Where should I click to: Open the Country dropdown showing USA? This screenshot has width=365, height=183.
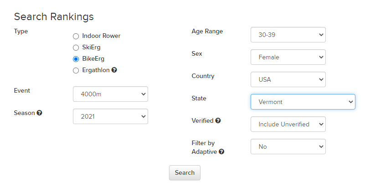[288, 79]
